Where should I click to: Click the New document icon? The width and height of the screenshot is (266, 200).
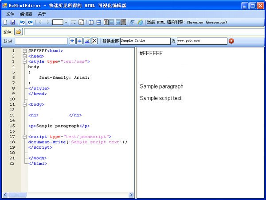(x=5, y=22)
